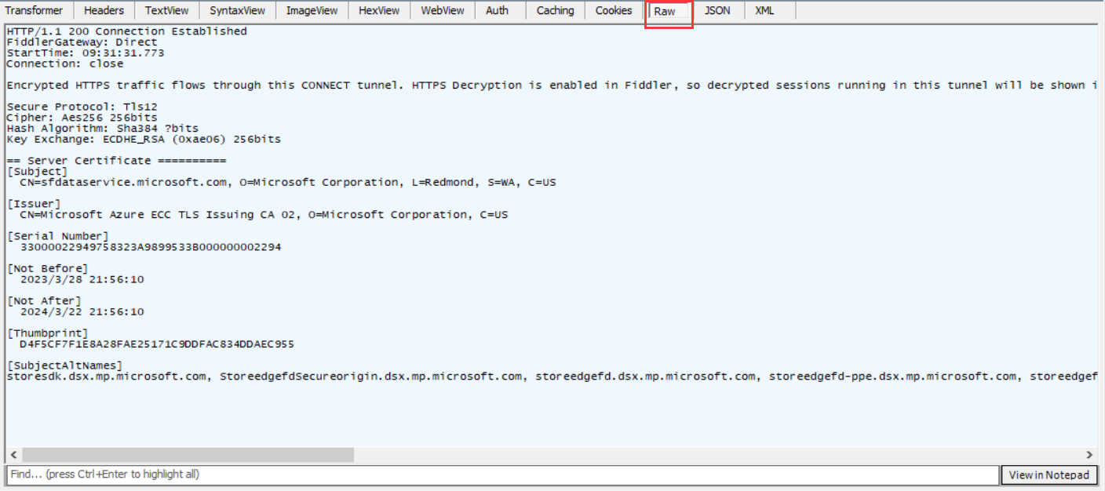Click the 'HTTP/1.1 200 Connection Established' line

pos(126,31)
